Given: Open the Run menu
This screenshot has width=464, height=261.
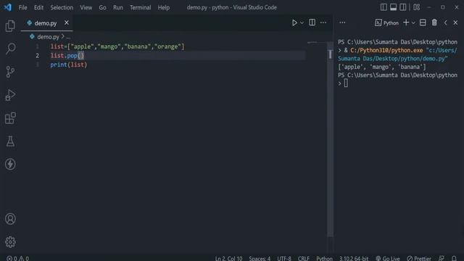Looking at the screenshot, I should click(117, 7).
